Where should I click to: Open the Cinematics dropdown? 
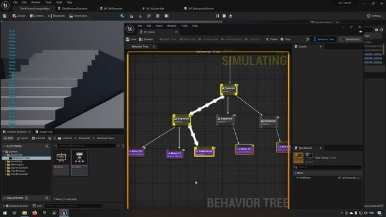click(x=78, y=16)
